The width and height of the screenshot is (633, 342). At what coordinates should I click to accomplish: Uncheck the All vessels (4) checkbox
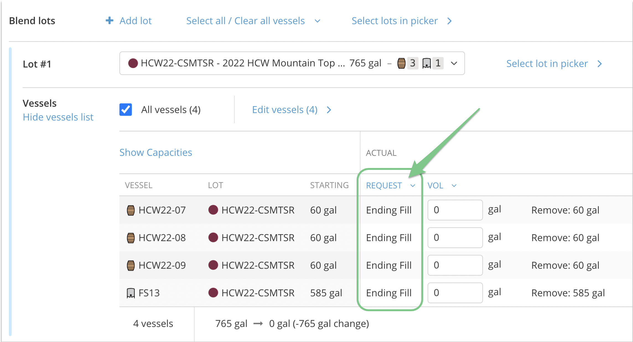pos(126,110)
